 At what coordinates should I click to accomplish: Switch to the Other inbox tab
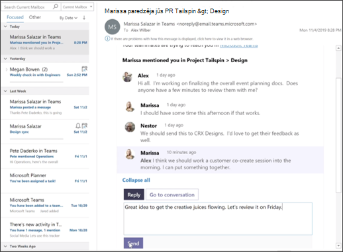click(x=35, y=17)
